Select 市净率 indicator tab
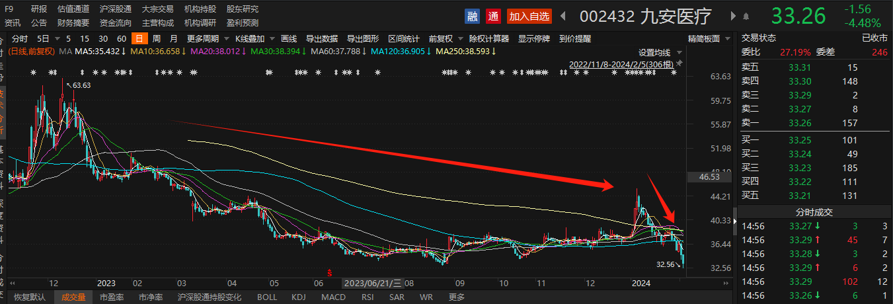 coord(150,297)
